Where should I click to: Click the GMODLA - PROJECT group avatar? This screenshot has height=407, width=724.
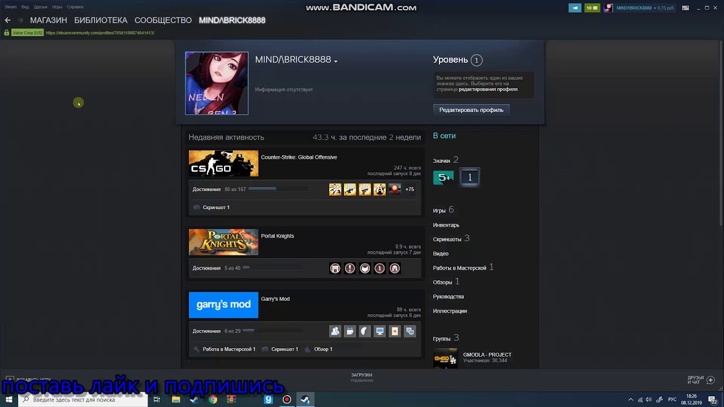coord(445,359)
